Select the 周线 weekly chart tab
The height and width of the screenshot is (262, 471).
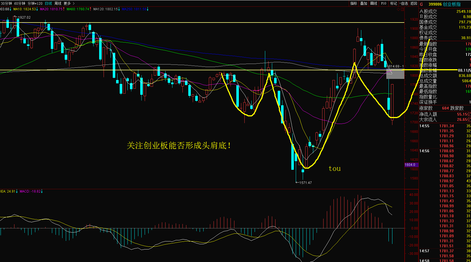coord(58,3)
